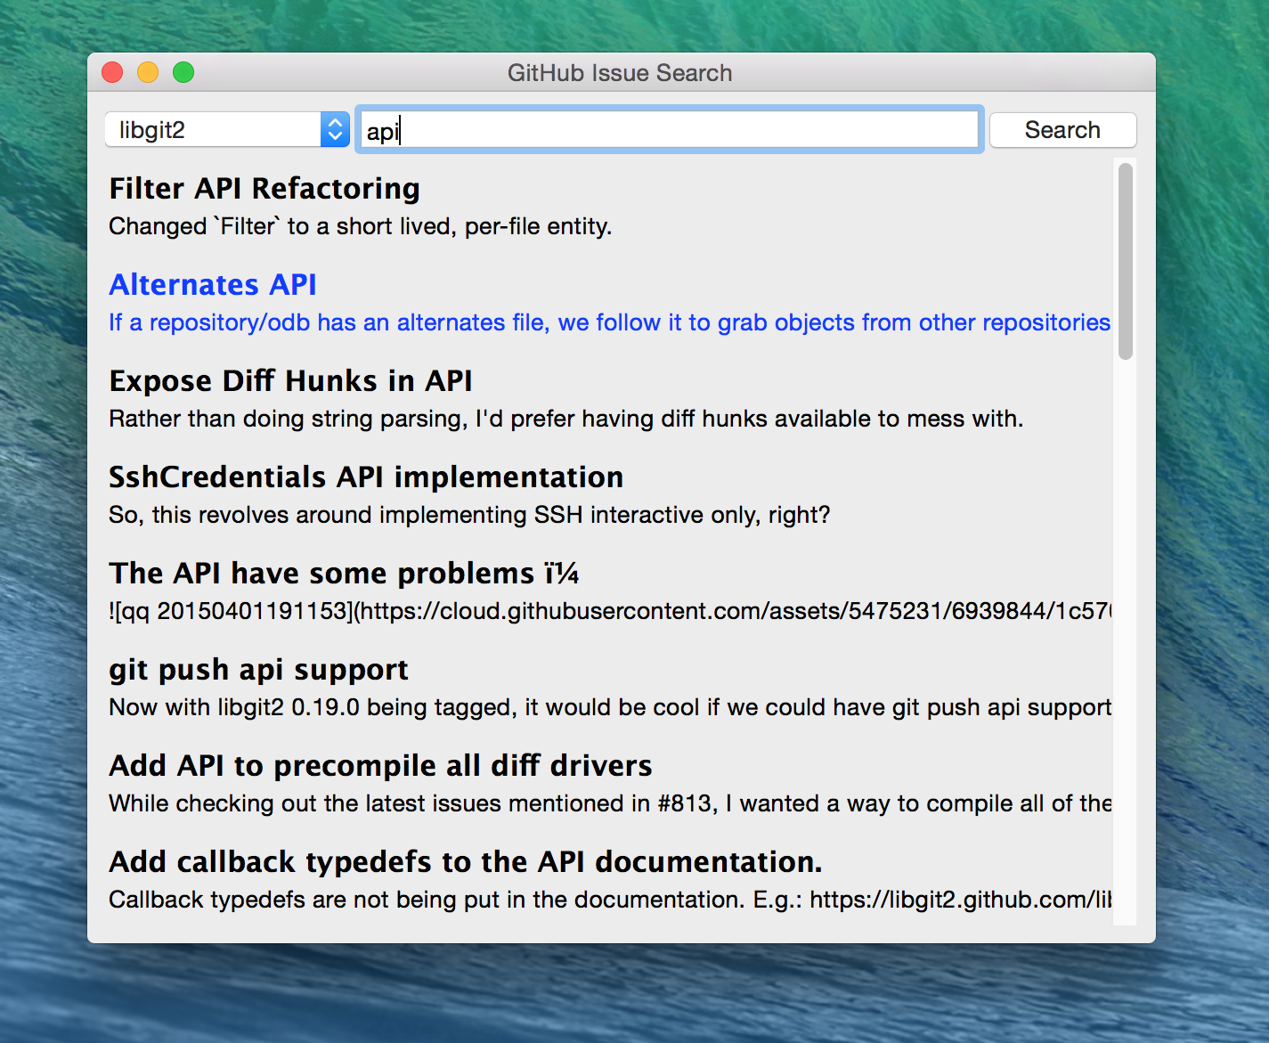This screenshot has height=1043, width=1269.
Task: Grab the results list scrollbar thumb
Action: coord(1126,260)
